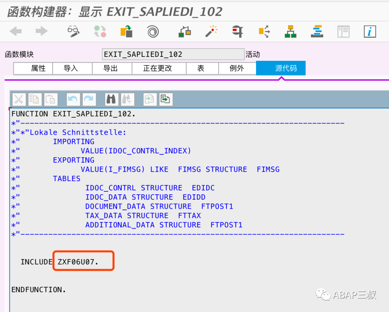
Task: Click the Test/Execute vise icon
Action: (238, 31)
